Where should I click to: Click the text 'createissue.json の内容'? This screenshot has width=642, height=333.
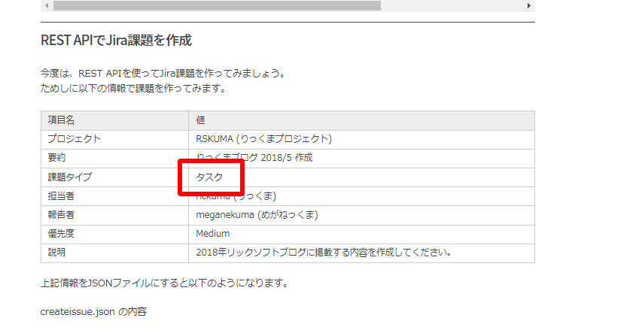[x=93, y=312]
